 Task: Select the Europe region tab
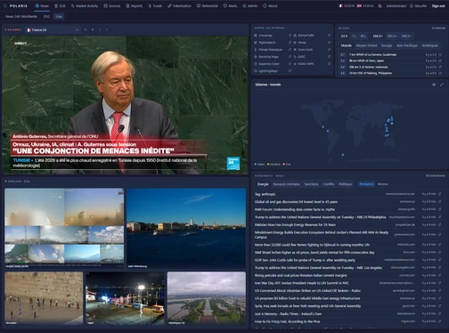387,45
